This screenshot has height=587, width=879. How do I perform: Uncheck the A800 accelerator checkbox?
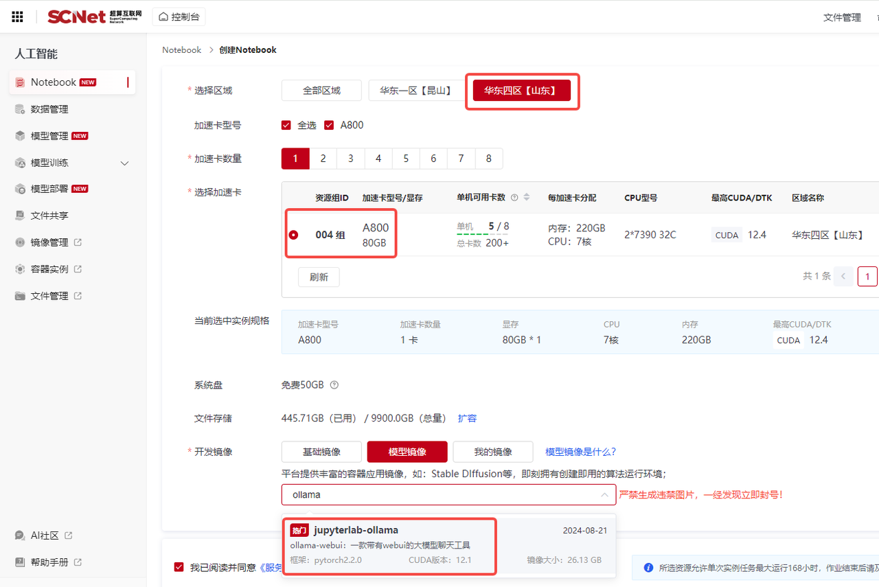tap(329, 125)
